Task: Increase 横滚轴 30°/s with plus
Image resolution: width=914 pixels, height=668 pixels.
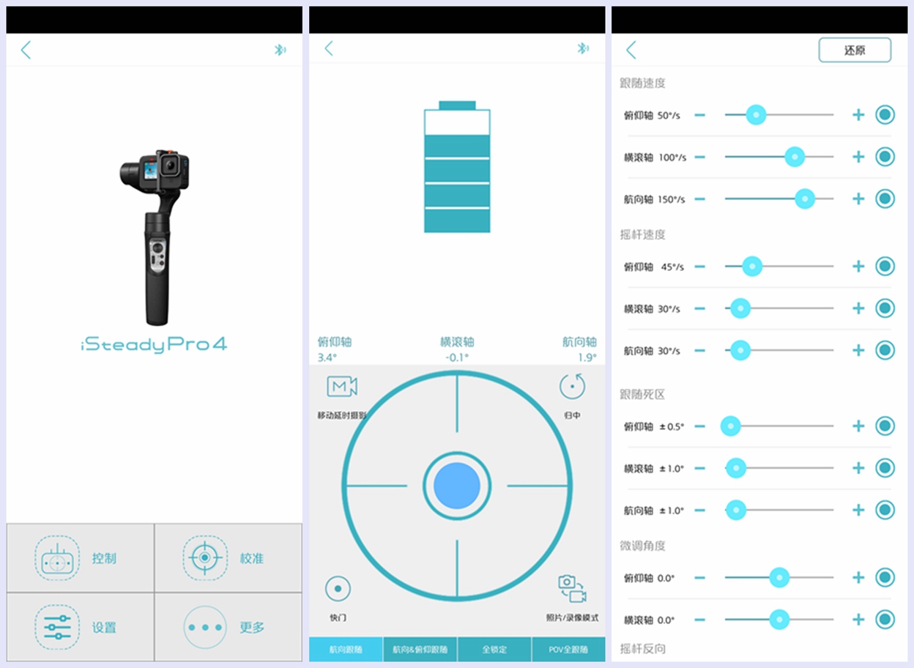Action: (858, 308)
